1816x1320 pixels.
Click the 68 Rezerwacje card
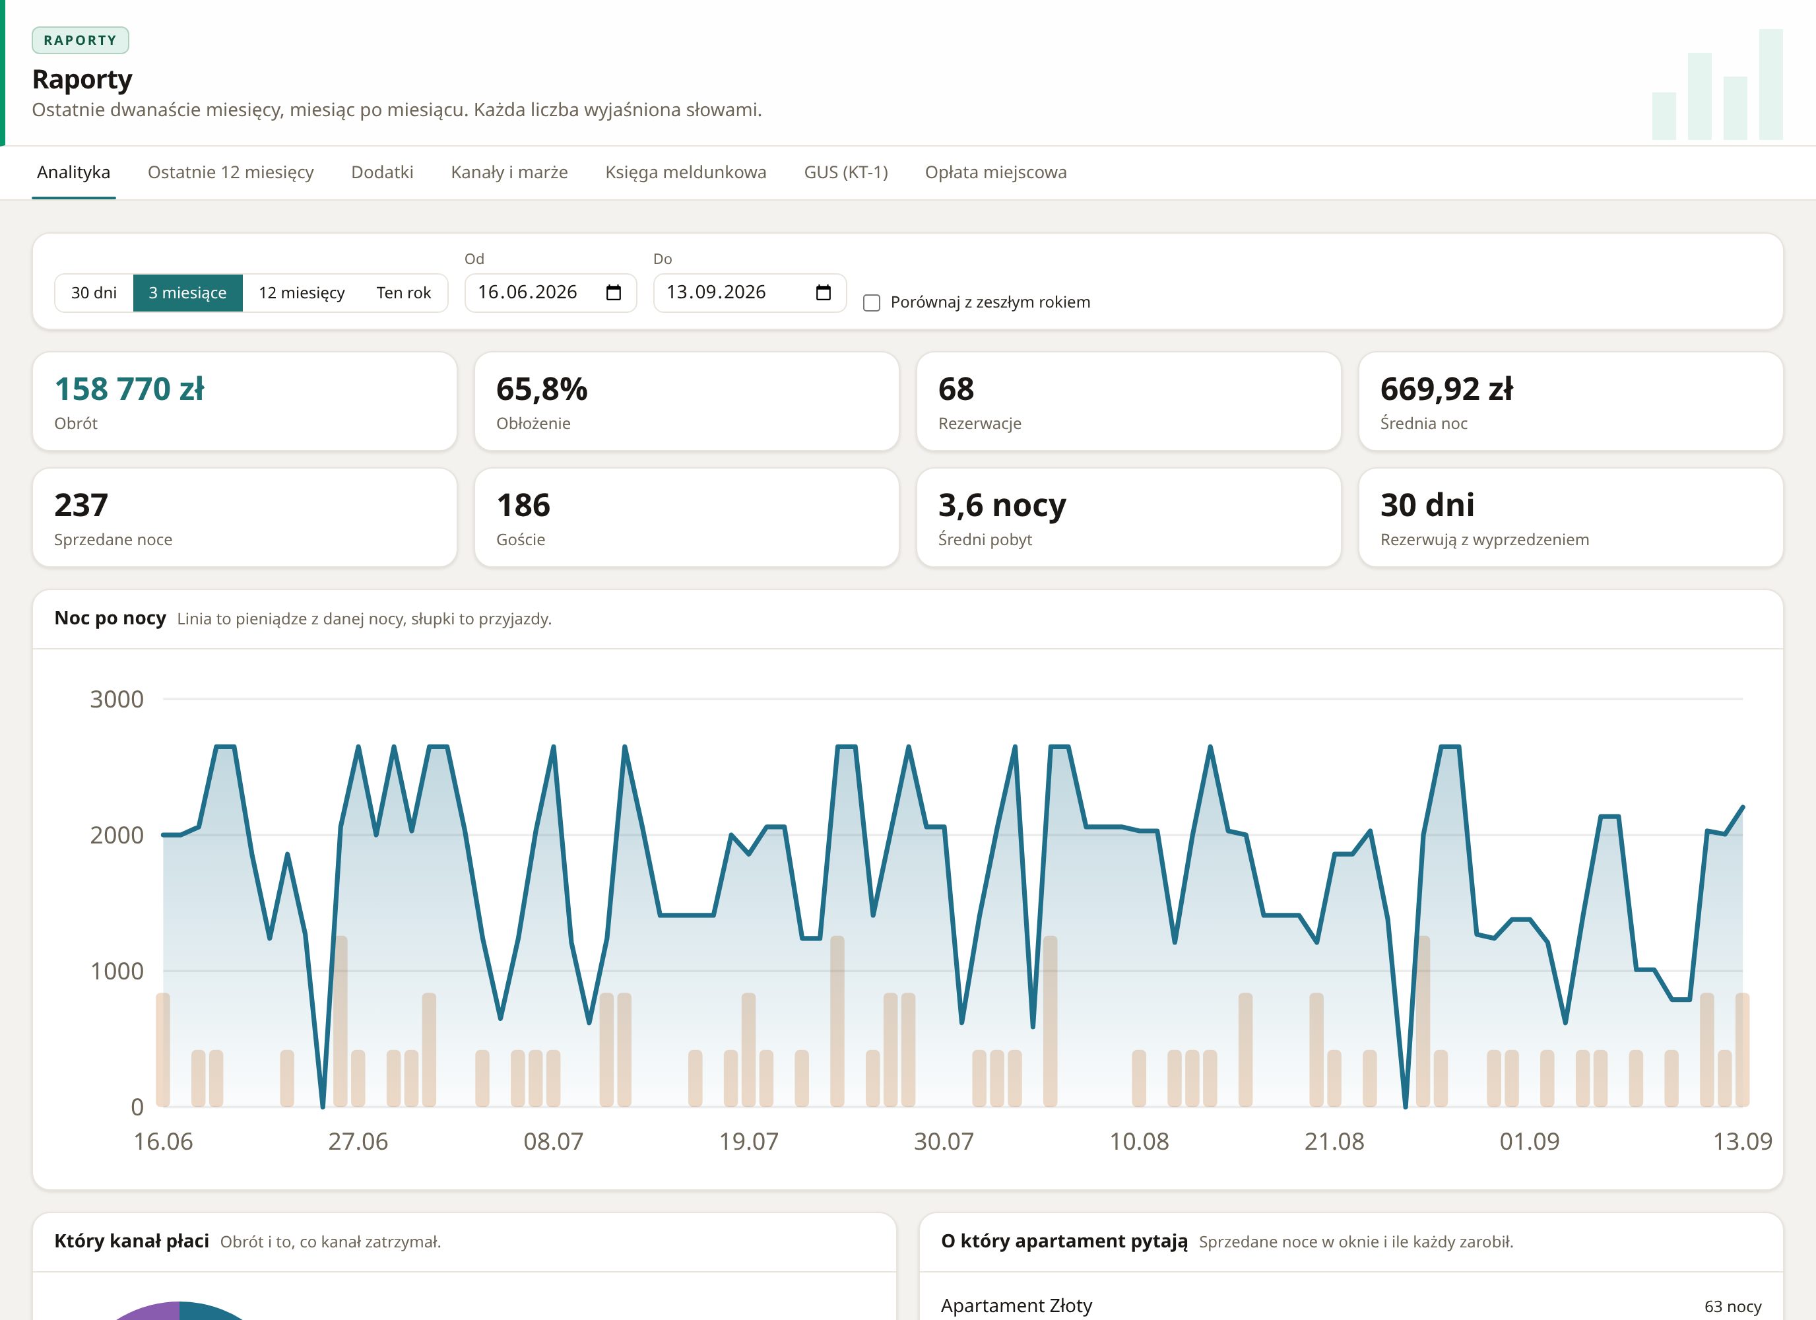click(x=1128, y=401)
